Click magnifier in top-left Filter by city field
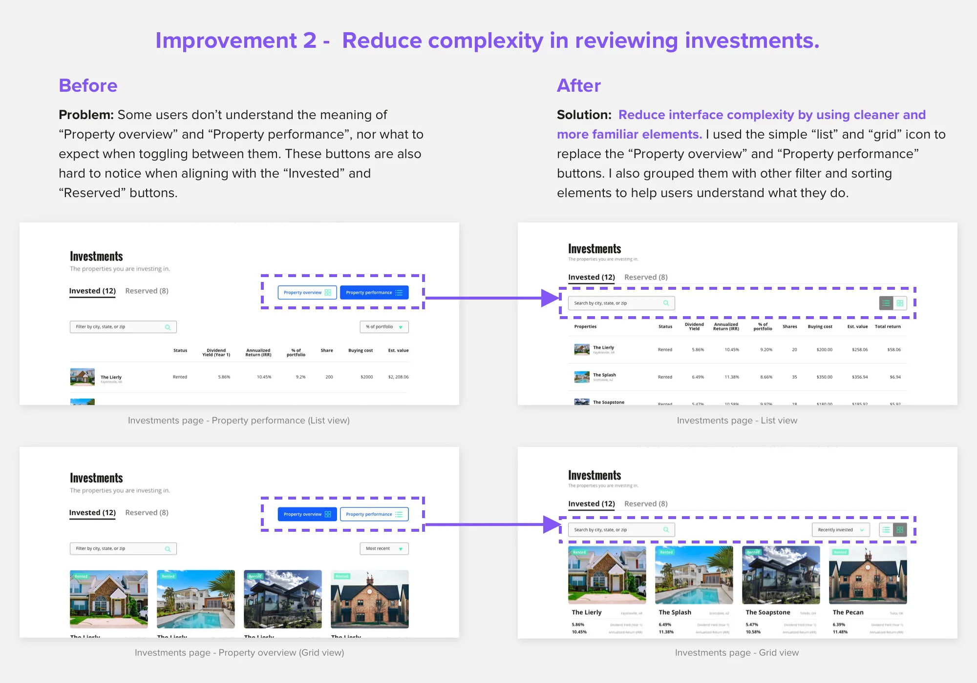The image size is (977, 683). click(x=168, y=327)
